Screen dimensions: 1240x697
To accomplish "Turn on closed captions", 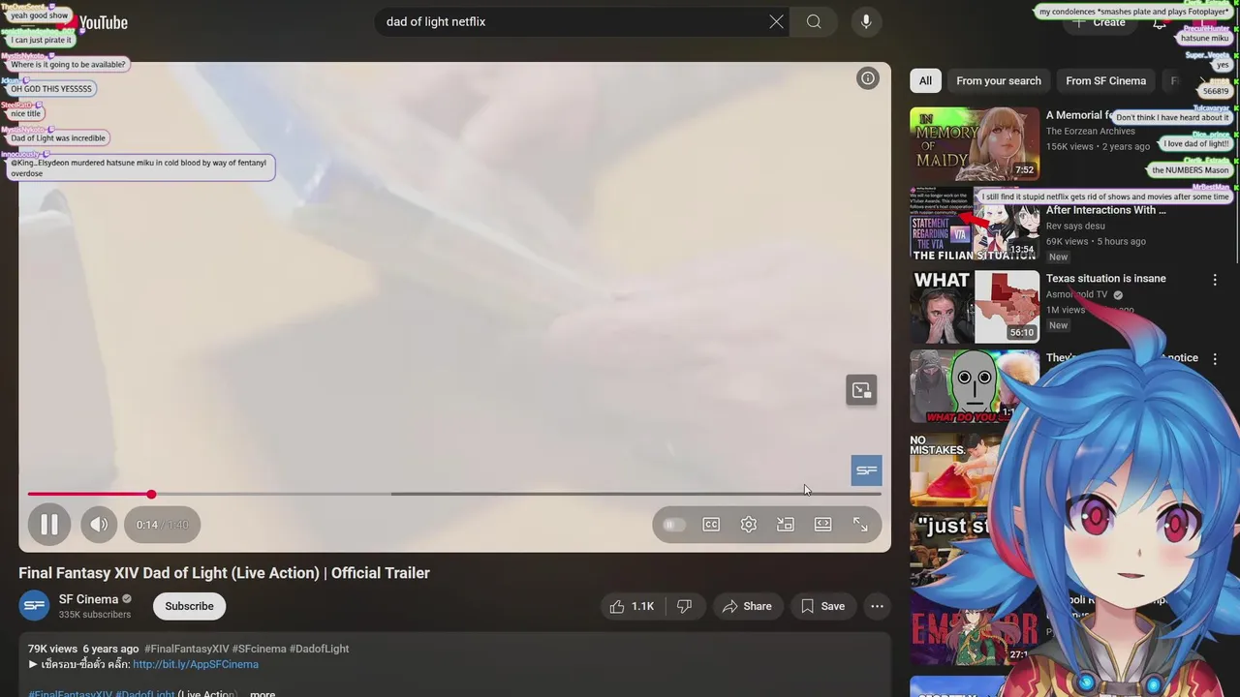I will click(711, 525).
